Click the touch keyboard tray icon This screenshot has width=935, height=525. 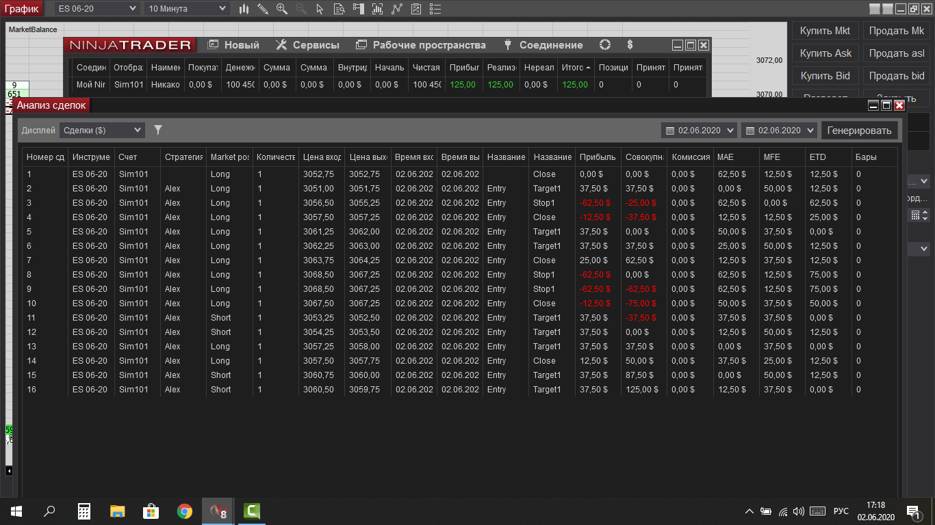(x=817, y=511)
